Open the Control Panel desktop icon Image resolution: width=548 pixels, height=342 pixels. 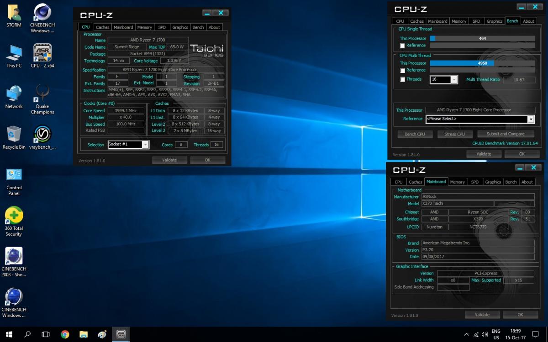14,181
